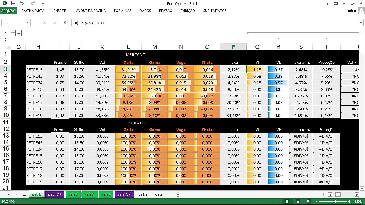The height and width of the screenshot is (205, 365).
Task: Expand the Name Box dropdown
Action: click(x=27, y=23)
